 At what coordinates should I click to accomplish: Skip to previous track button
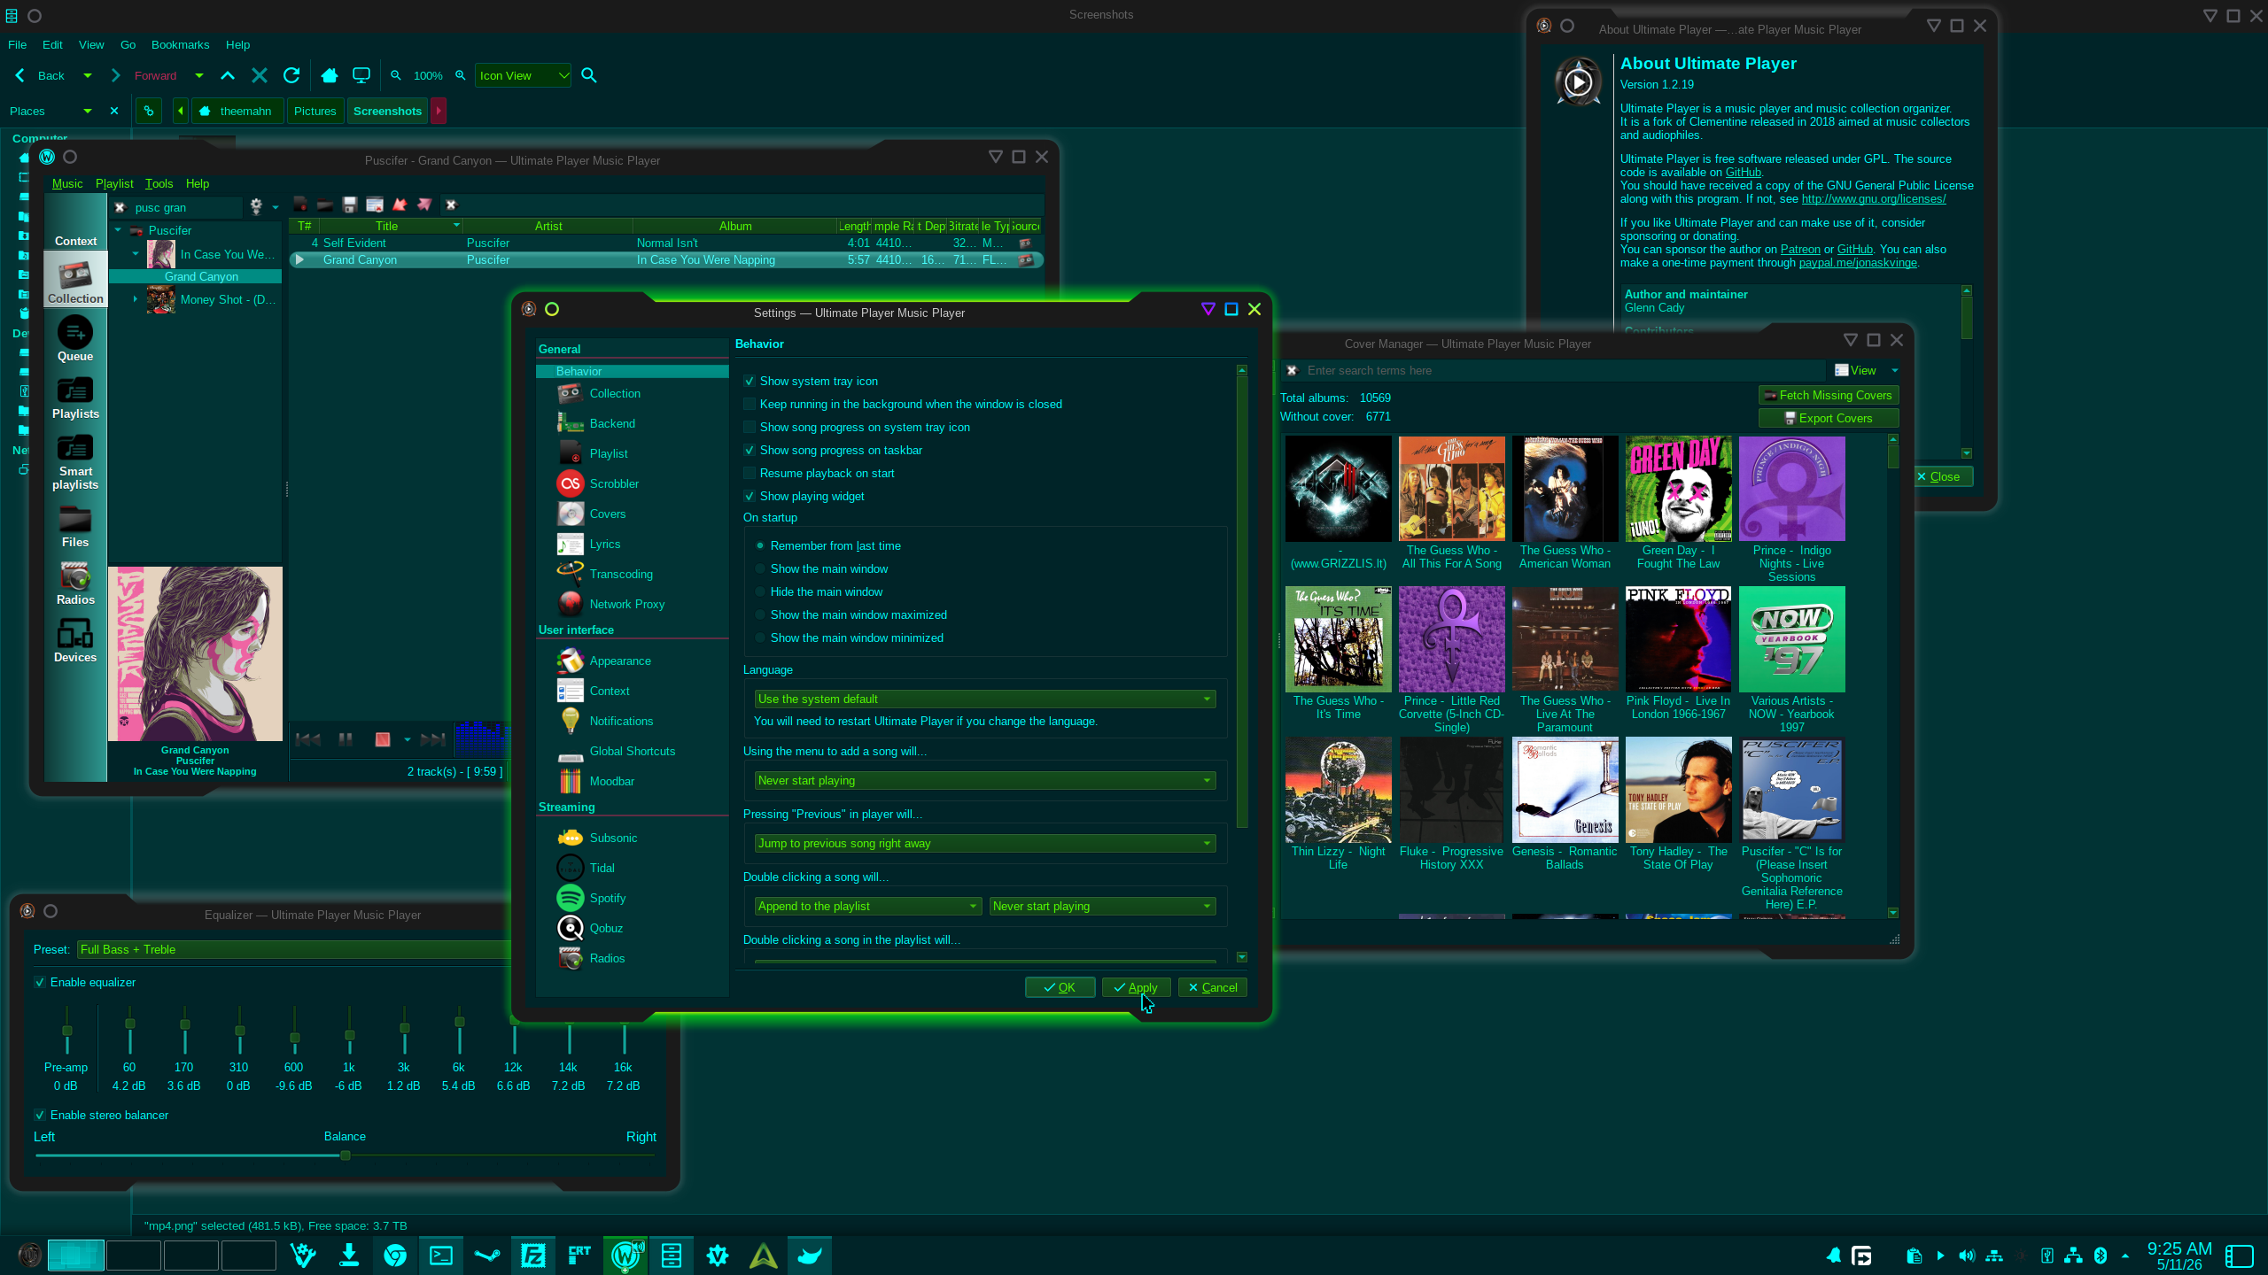point(307,739)
